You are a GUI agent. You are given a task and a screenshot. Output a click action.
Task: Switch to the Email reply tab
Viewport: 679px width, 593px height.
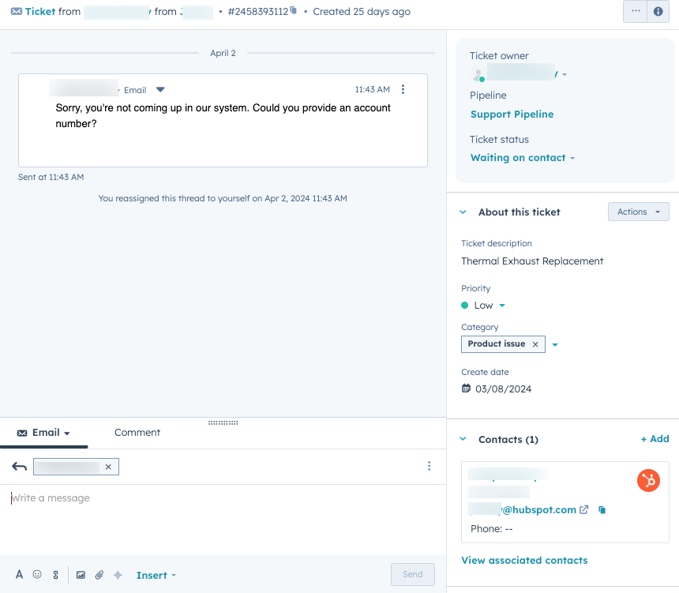pos(43,433)
